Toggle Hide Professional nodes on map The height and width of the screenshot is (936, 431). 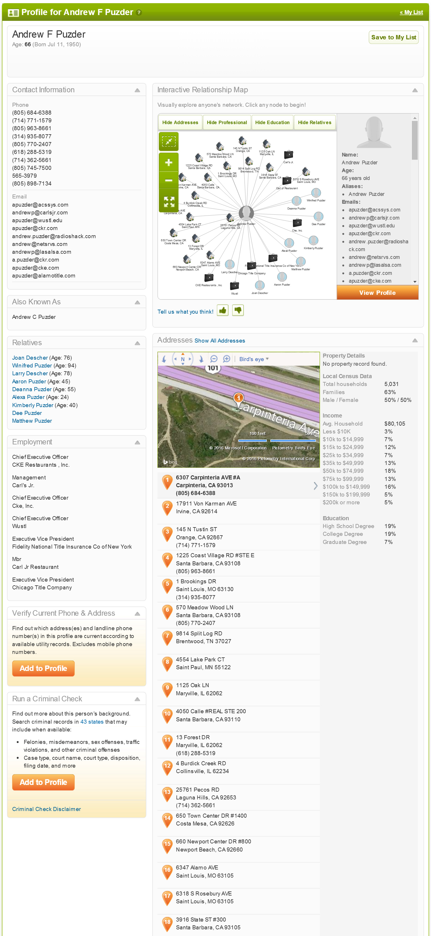[226, 122]
